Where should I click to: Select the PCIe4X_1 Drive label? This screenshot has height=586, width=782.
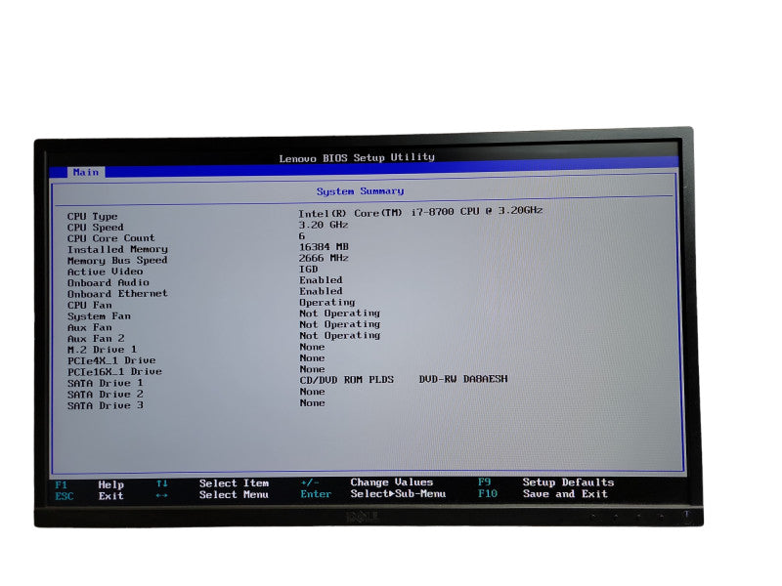pos(111,360)
